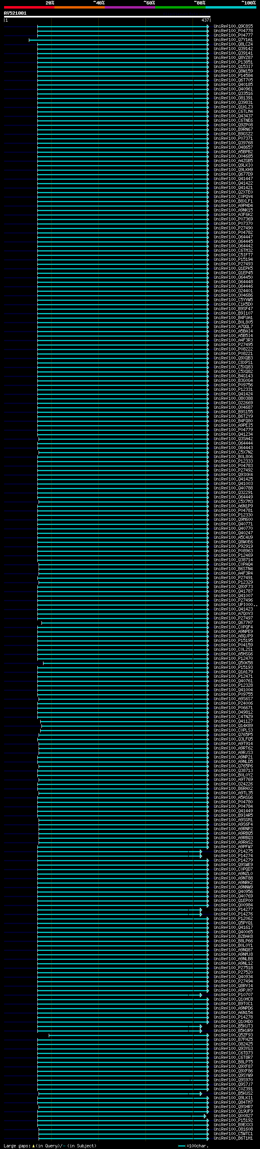Click hit label UniRef100_B6STN4

click(233, 569)
